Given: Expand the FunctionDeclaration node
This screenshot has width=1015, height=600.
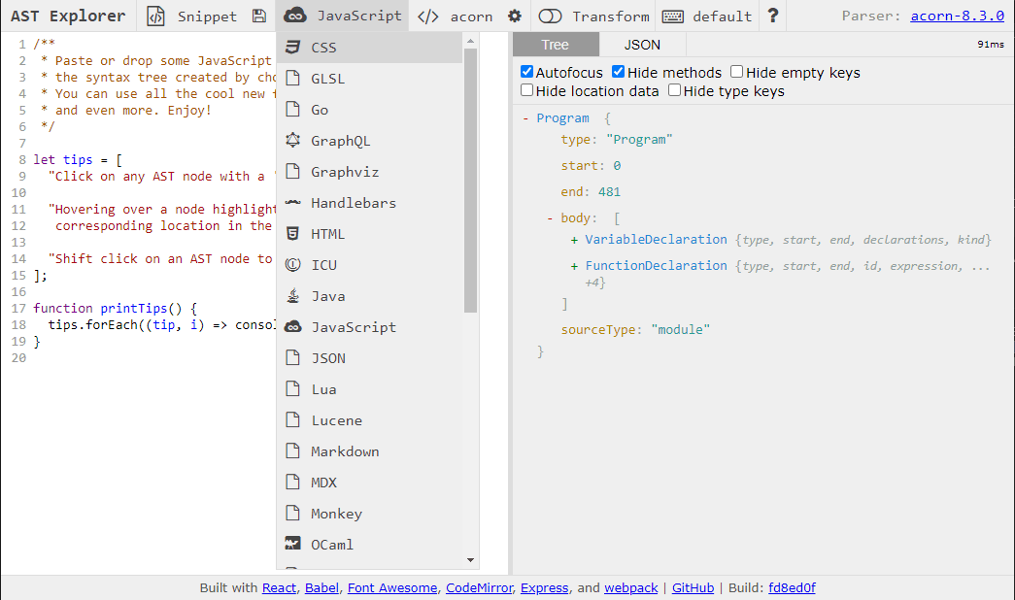Looking at the screenshot, I should tap(574, 266).
